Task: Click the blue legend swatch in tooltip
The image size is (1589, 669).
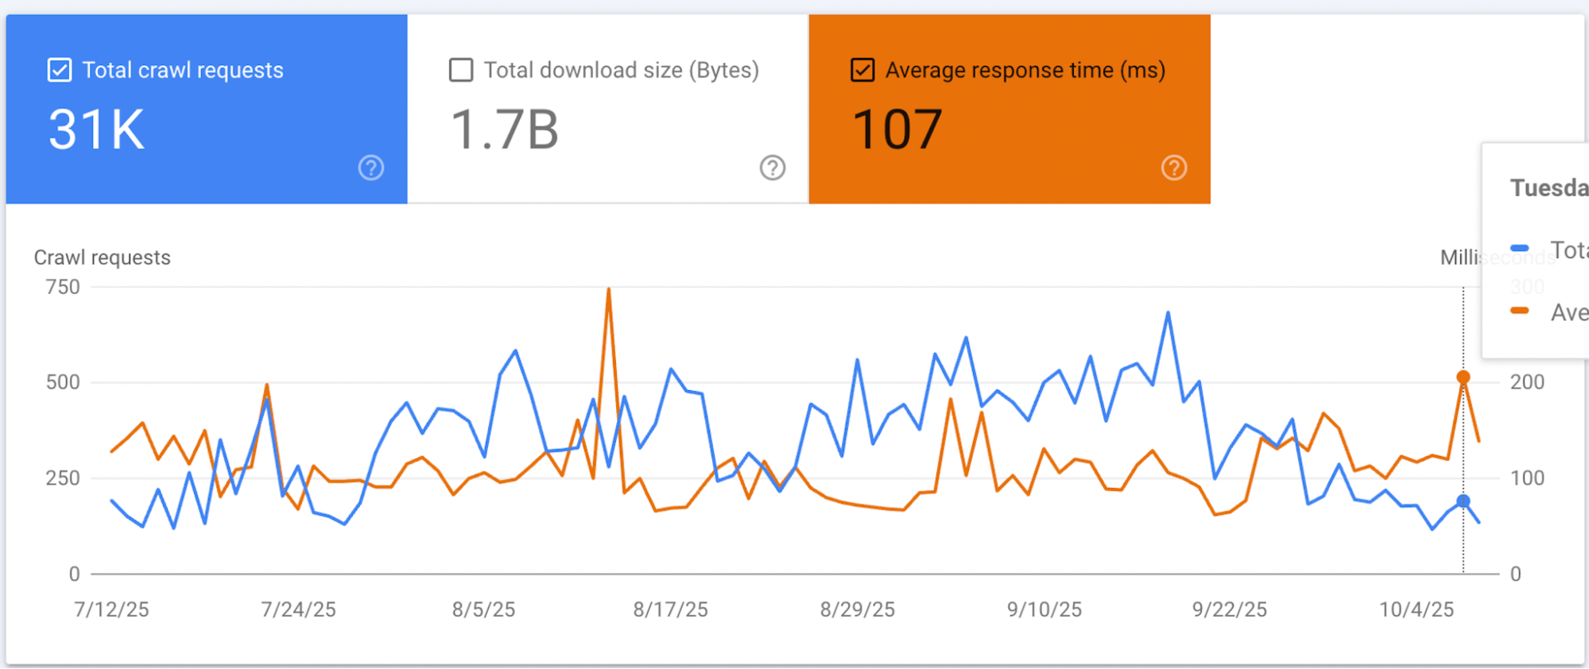Action: point(1520,249)
